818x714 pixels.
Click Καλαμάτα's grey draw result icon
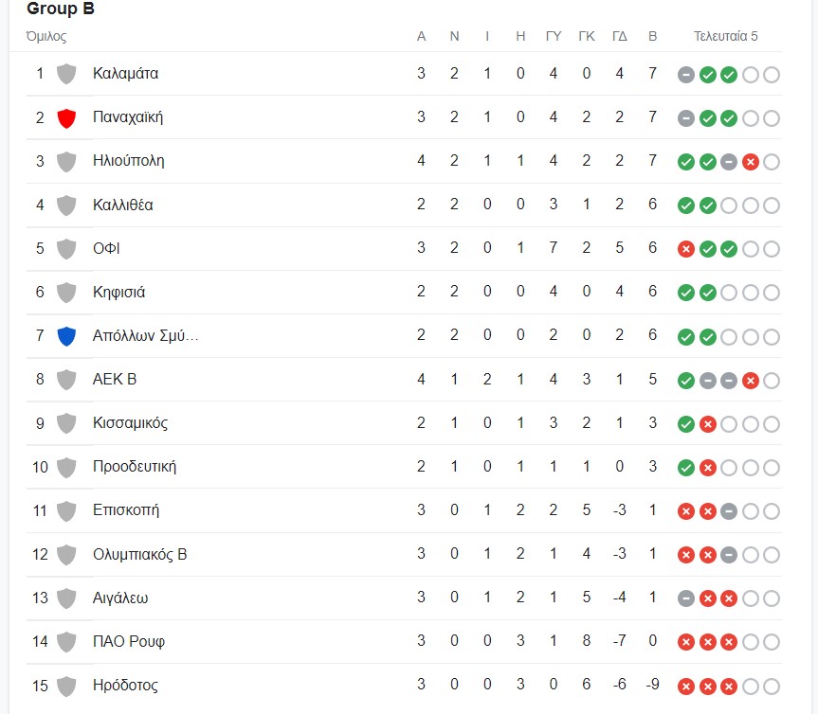click(686, 75)
